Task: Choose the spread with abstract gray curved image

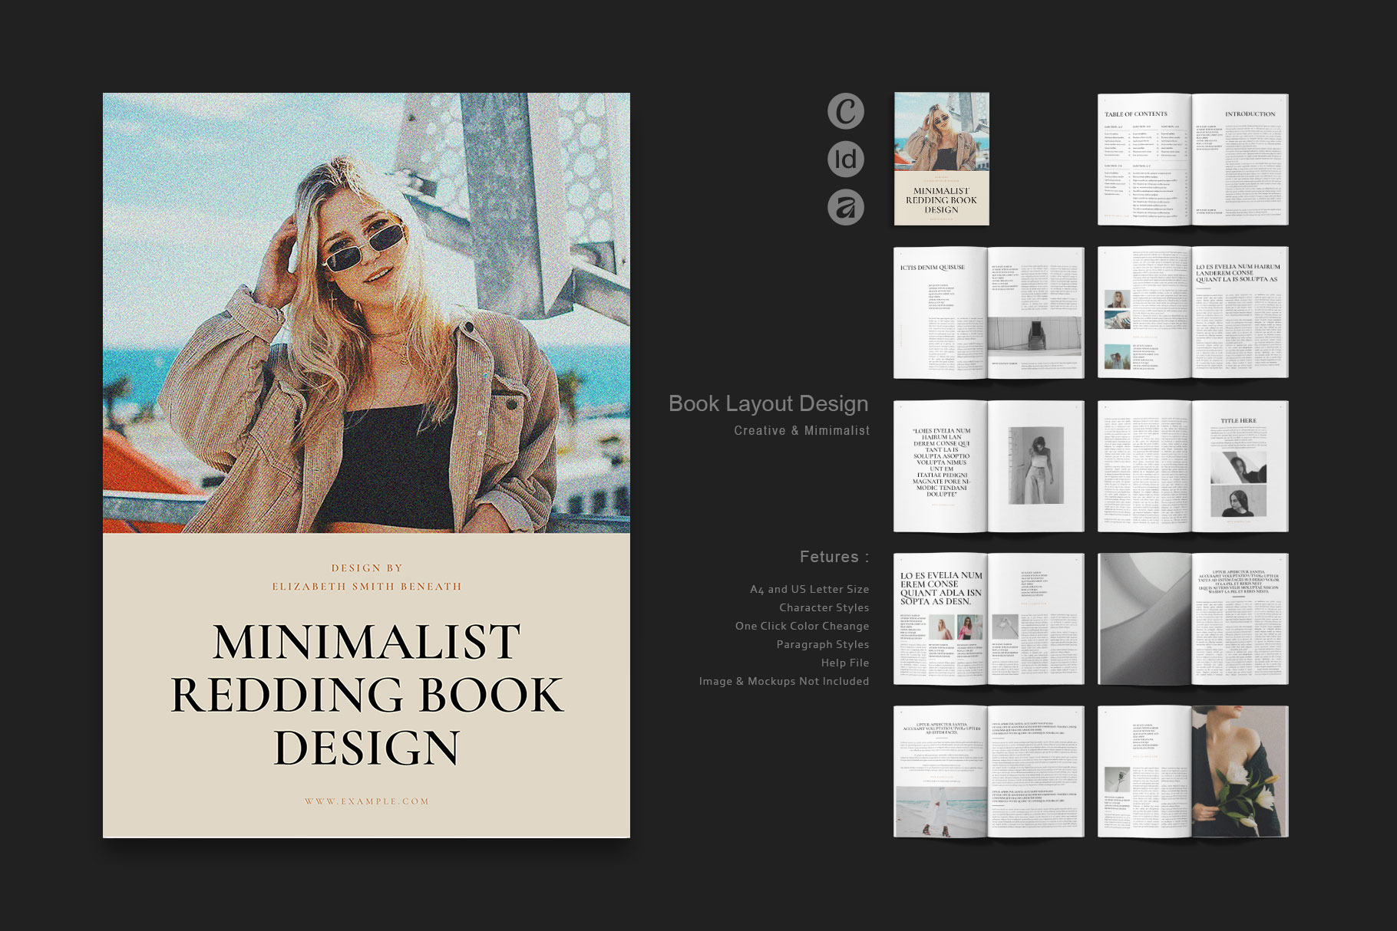Action: pyautogui.click(x=1192, y=619)
